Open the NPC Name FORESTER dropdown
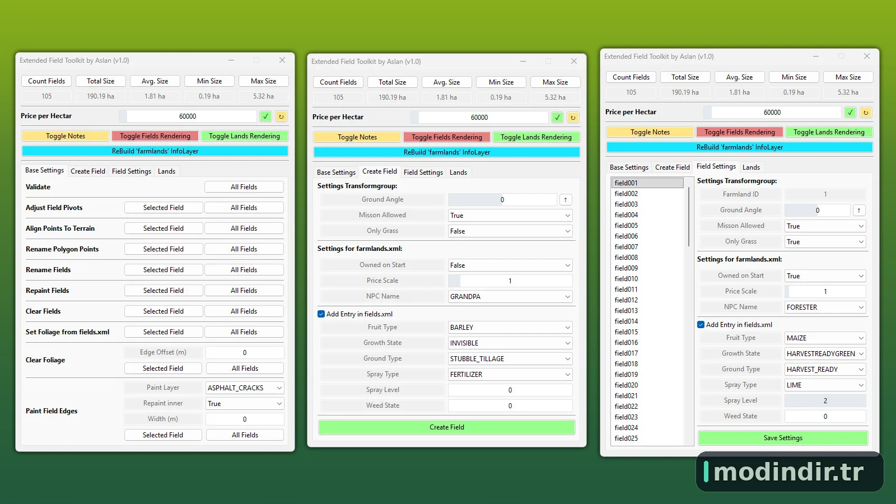The width and height of the screenshot is (896, 504). 825,307
